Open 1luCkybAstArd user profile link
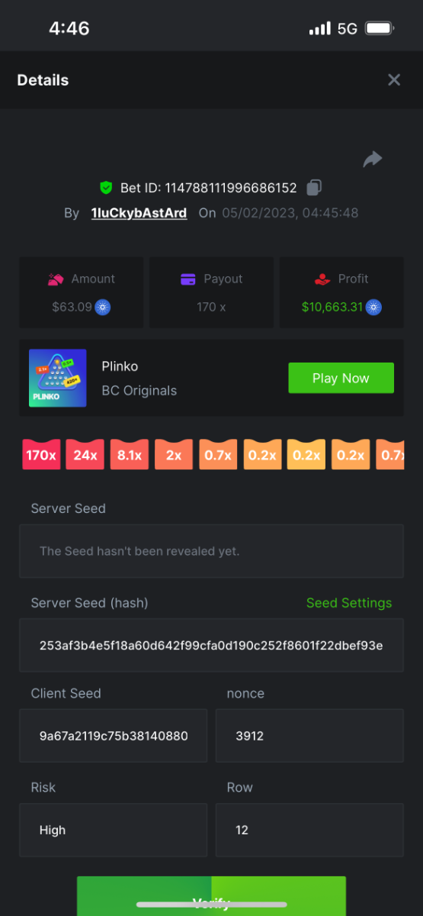The height and width of the screenshot is (916, 423). tap(139, 213)
